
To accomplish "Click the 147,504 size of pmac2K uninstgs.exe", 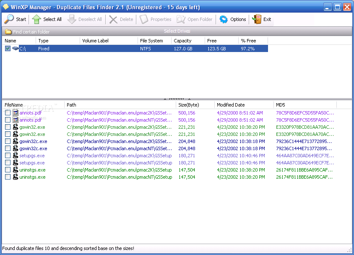I will click(187, 170).
